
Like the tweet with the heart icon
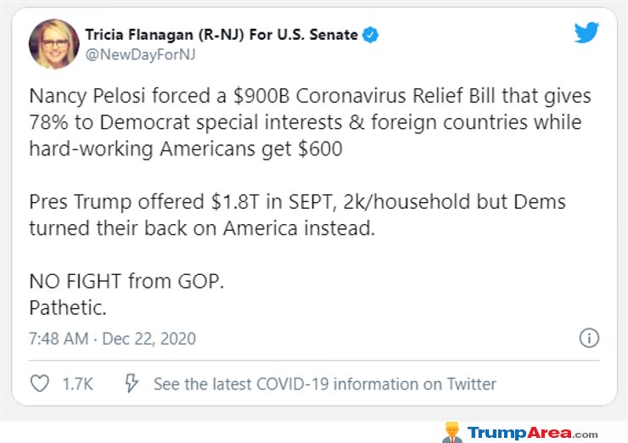(x=40, y=384)
